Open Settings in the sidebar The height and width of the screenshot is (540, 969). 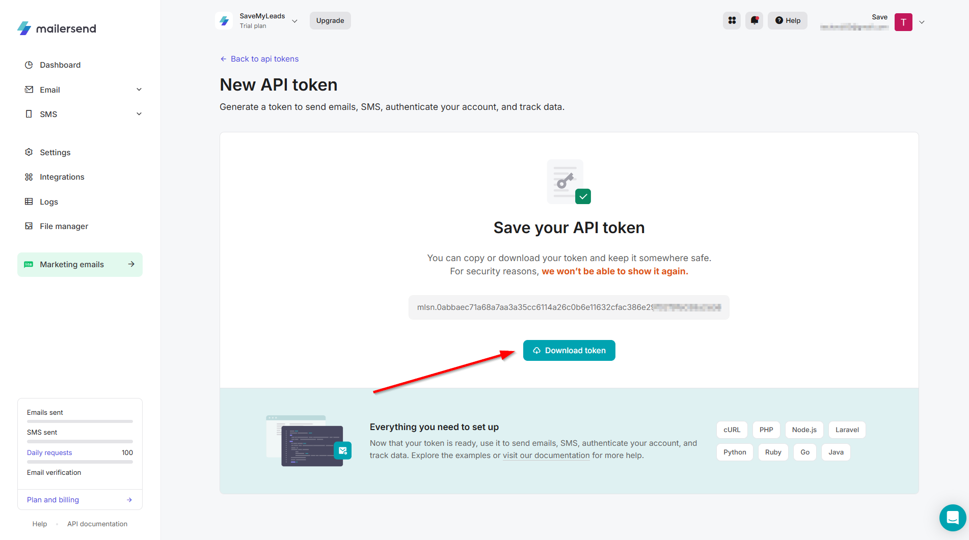pyautogui.click(x=55, y=153)
